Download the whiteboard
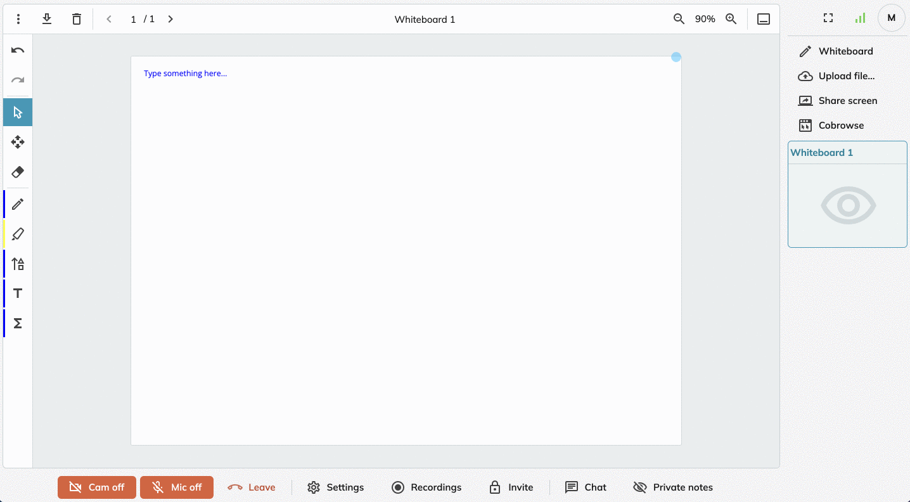This screenshot has height=502, width=910. point(47,19)
